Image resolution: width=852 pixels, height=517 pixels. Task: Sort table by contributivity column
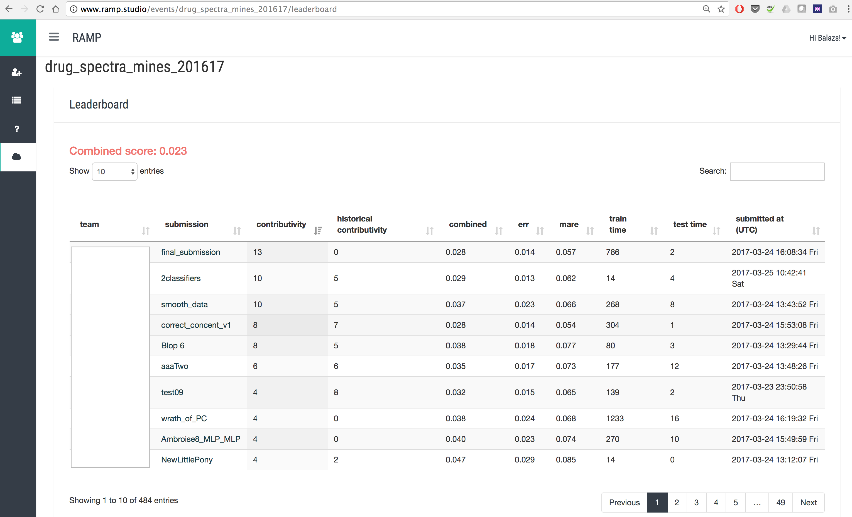(x=281, y=224)
